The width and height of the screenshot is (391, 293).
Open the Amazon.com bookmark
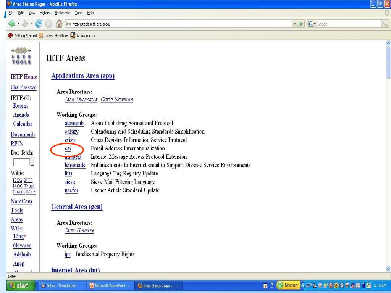(x=82, y=35)
